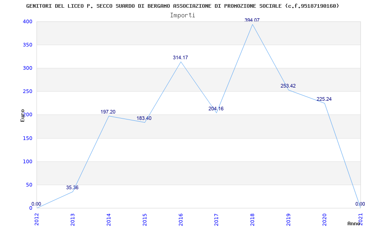The image size is (365, 228).
Task: Click x-axis year 2015
Action: [145, 219]
